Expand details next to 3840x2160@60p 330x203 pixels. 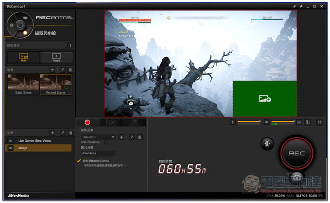point(106,143)
